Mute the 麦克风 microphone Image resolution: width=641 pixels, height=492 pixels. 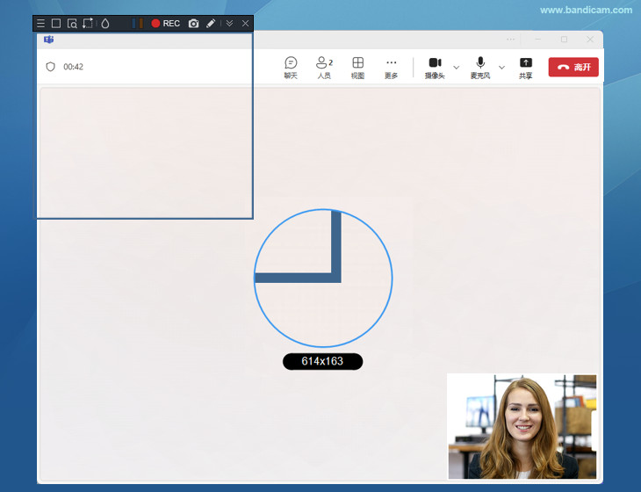coord(480,67)
